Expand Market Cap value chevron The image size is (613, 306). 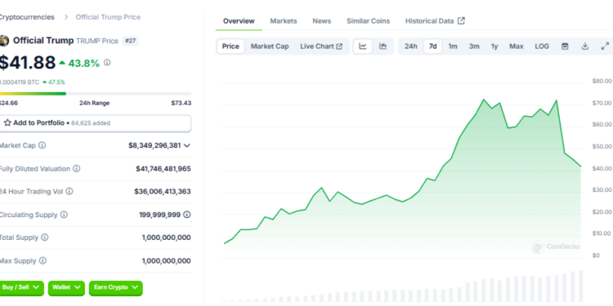tap(187, 145)
